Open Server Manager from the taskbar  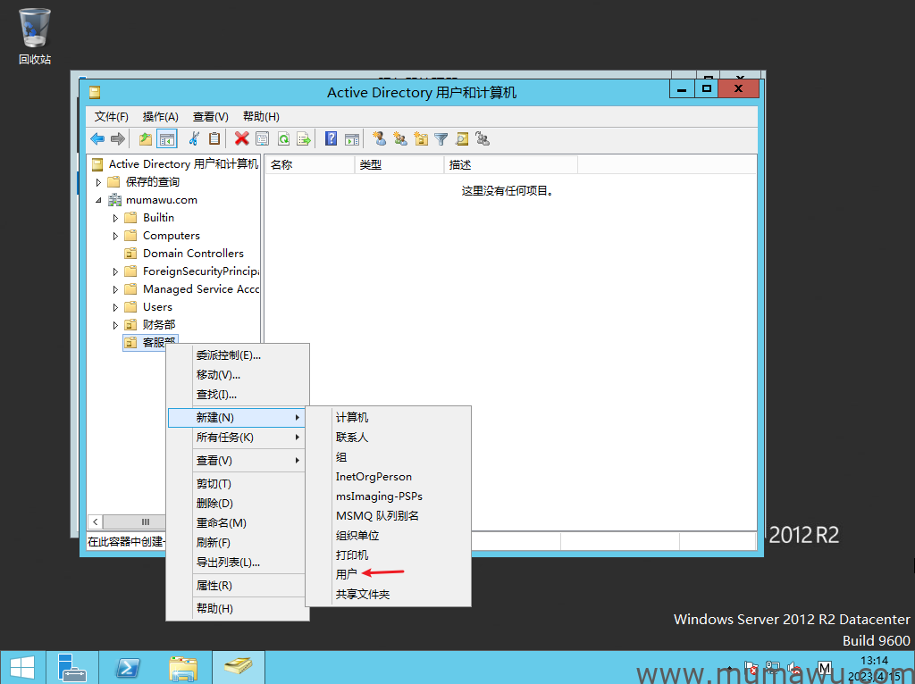click(73, 668)
